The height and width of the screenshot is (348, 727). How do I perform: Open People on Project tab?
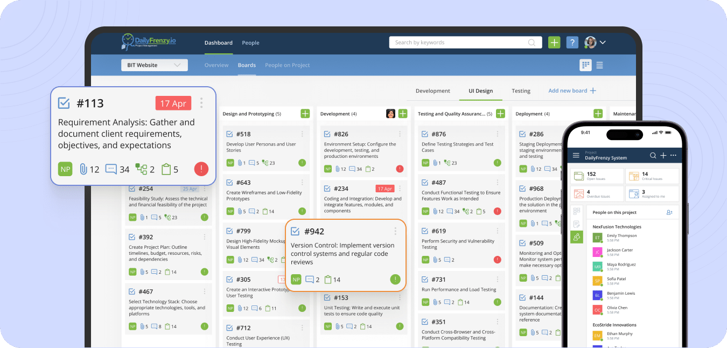(288, 65)
